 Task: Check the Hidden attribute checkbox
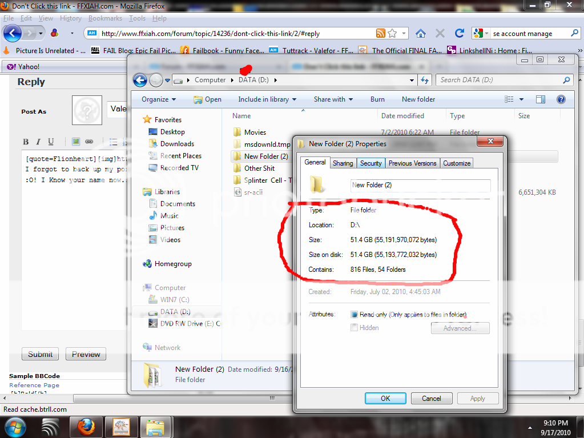(354, 328)
